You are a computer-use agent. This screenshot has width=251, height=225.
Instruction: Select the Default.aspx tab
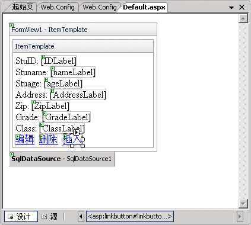tap(144, 7)
